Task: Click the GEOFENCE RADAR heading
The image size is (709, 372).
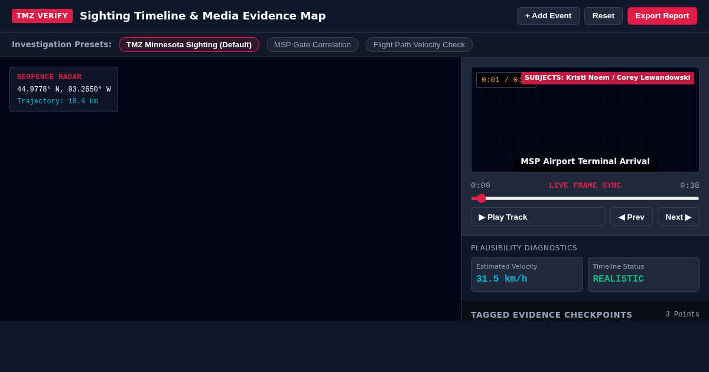Action: [x=49, y=77]
